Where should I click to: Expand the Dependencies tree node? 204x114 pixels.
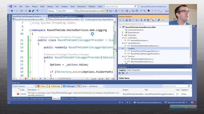click(x=122, y=33)
